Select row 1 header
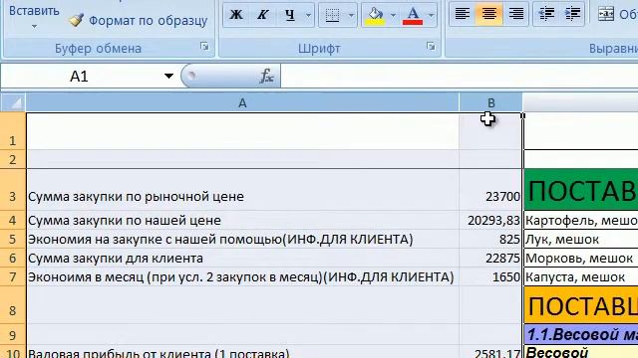 tap(13, 131)
